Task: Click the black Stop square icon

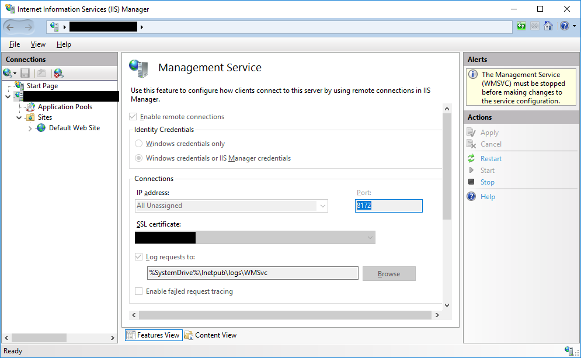Action: click(471, 182)
